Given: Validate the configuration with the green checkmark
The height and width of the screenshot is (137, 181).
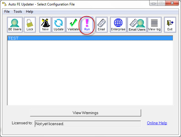Looking at the screenshot, I should click(x=73, y=25).
